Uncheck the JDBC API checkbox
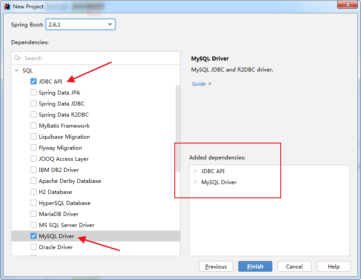This screenshot has width=361, height=280. coord(34,81)
